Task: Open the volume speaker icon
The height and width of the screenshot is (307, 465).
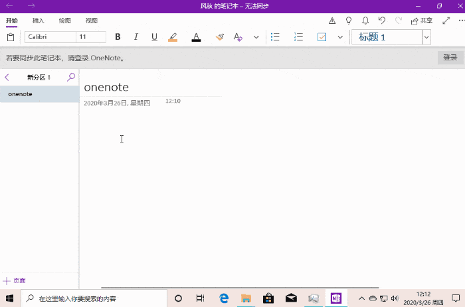Action: pos(395,298)
